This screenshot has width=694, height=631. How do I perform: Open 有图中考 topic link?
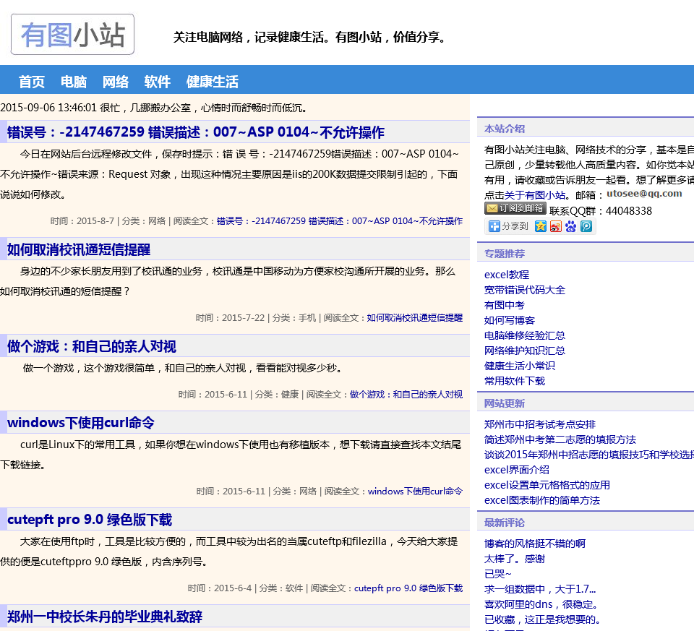click(505, 305)
